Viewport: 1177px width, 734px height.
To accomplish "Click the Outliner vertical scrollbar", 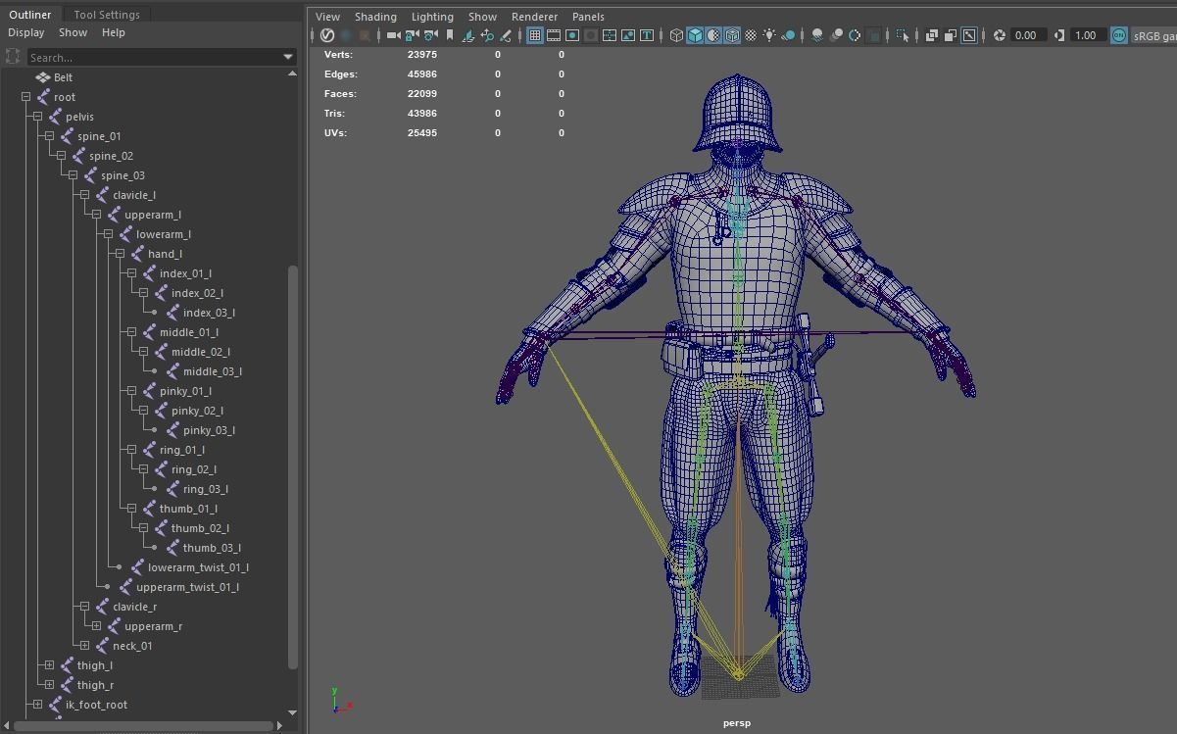I will coord(292,465).
